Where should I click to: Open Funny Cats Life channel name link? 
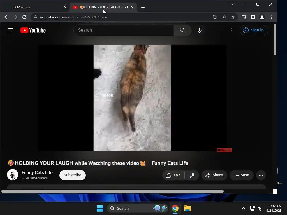tap(37, 172)
